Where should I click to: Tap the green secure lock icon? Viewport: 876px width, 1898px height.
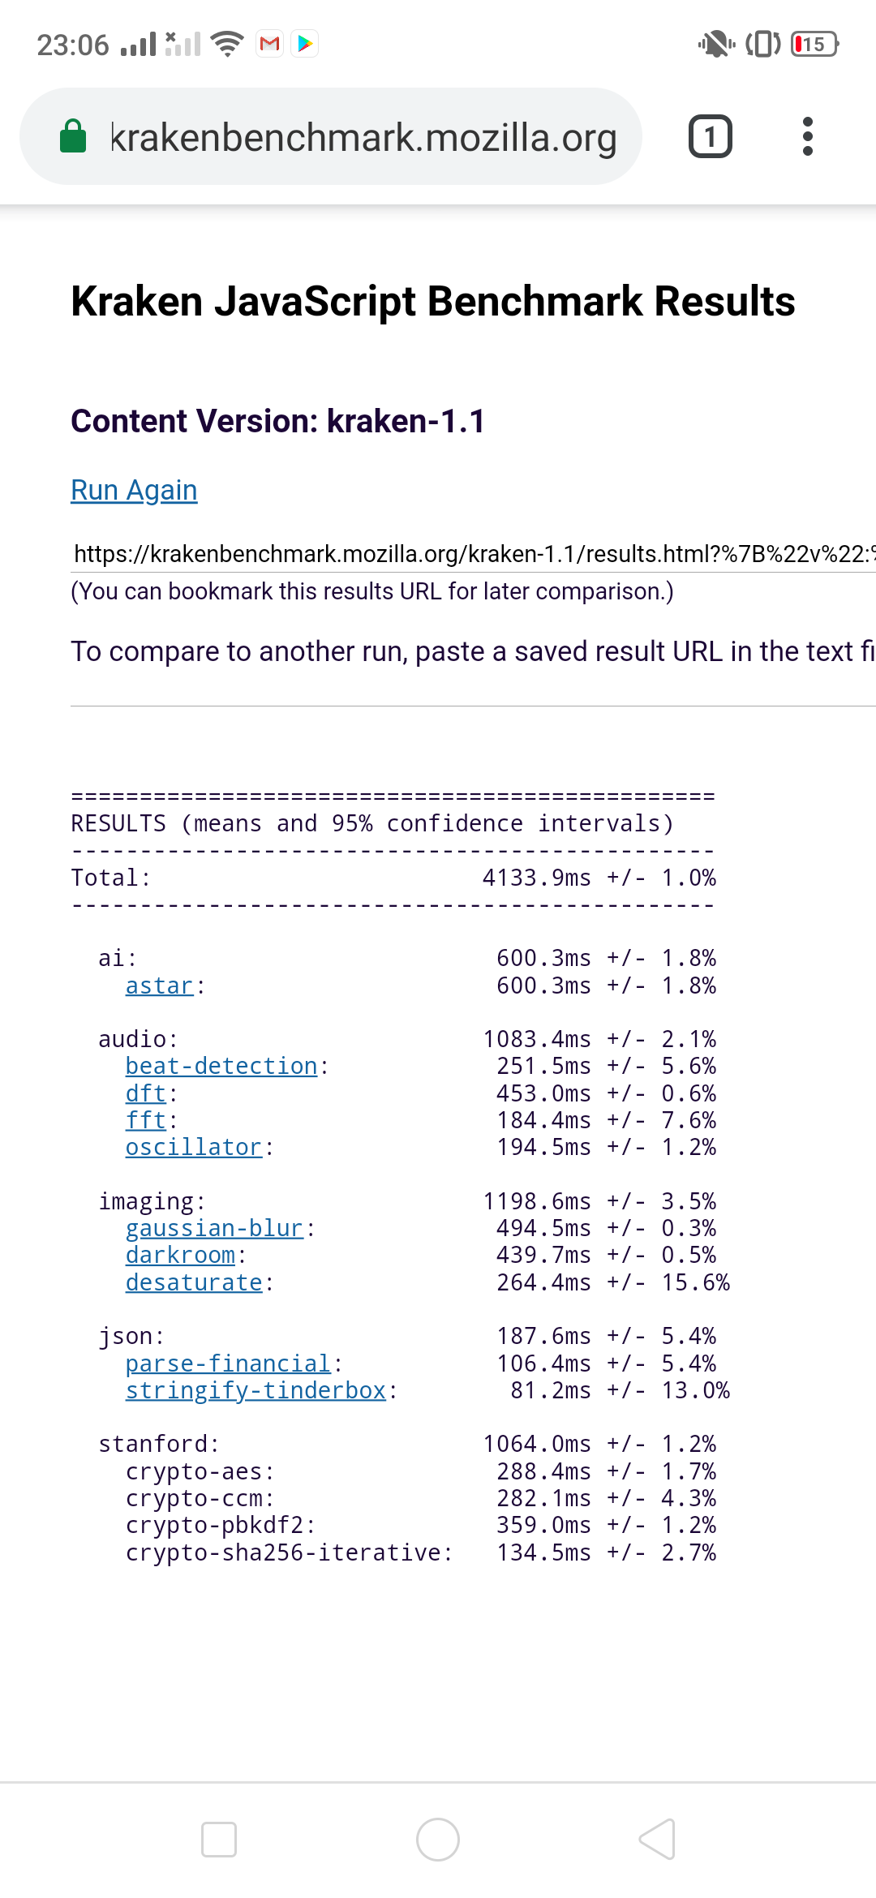[x=73, y=136]
